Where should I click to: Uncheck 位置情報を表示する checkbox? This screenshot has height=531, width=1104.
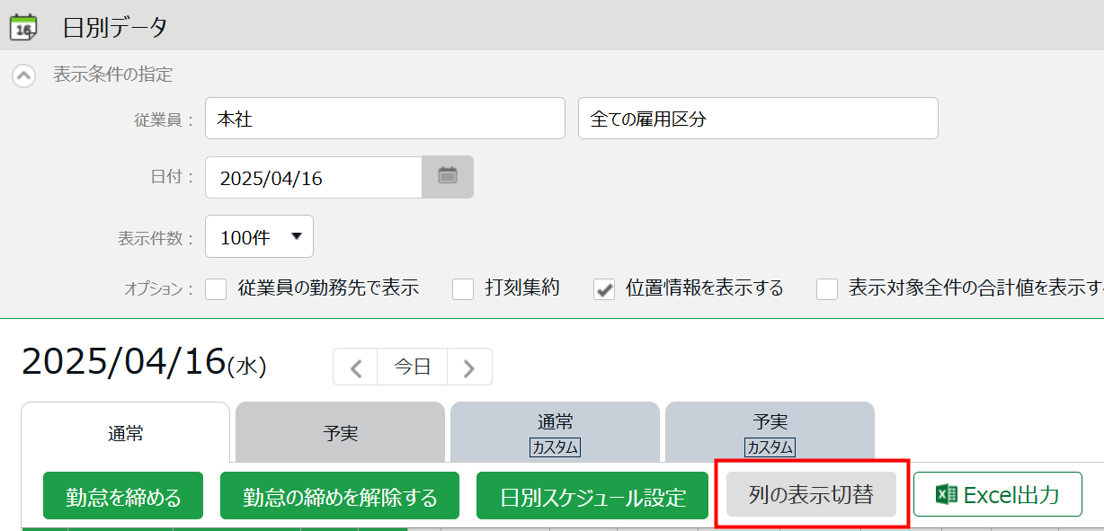[x=604, y=289]
